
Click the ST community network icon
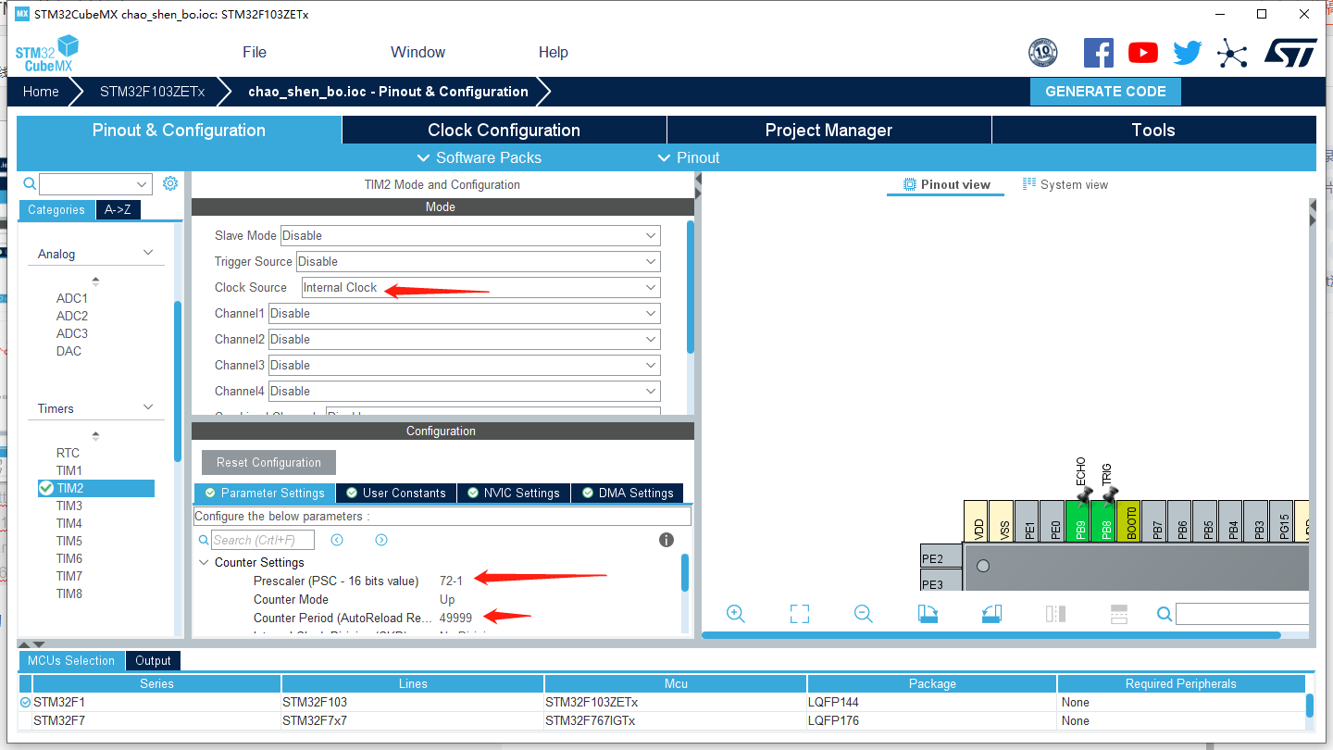[1232, 53]
